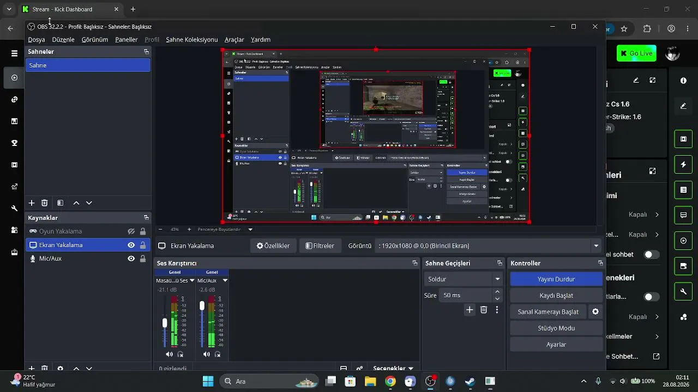This screenshot has height=392, width=698.
Task: Open the Mic/Aux mixer dropdown arrow
Action: coord(225,280)
